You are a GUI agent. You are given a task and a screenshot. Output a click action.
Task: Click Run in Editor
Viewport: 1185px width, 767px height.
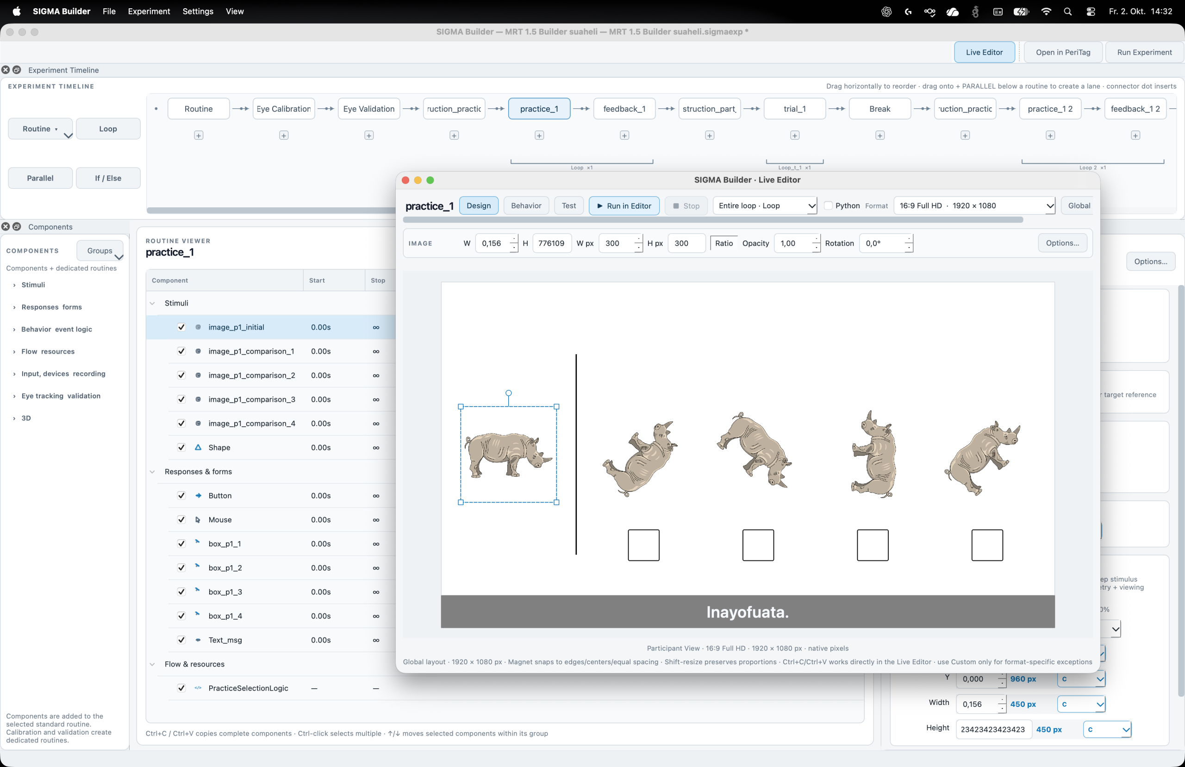tap(624, 206)
